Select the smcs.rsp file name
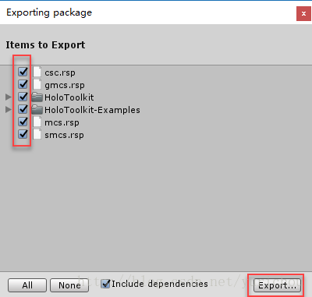 point(64,135)
